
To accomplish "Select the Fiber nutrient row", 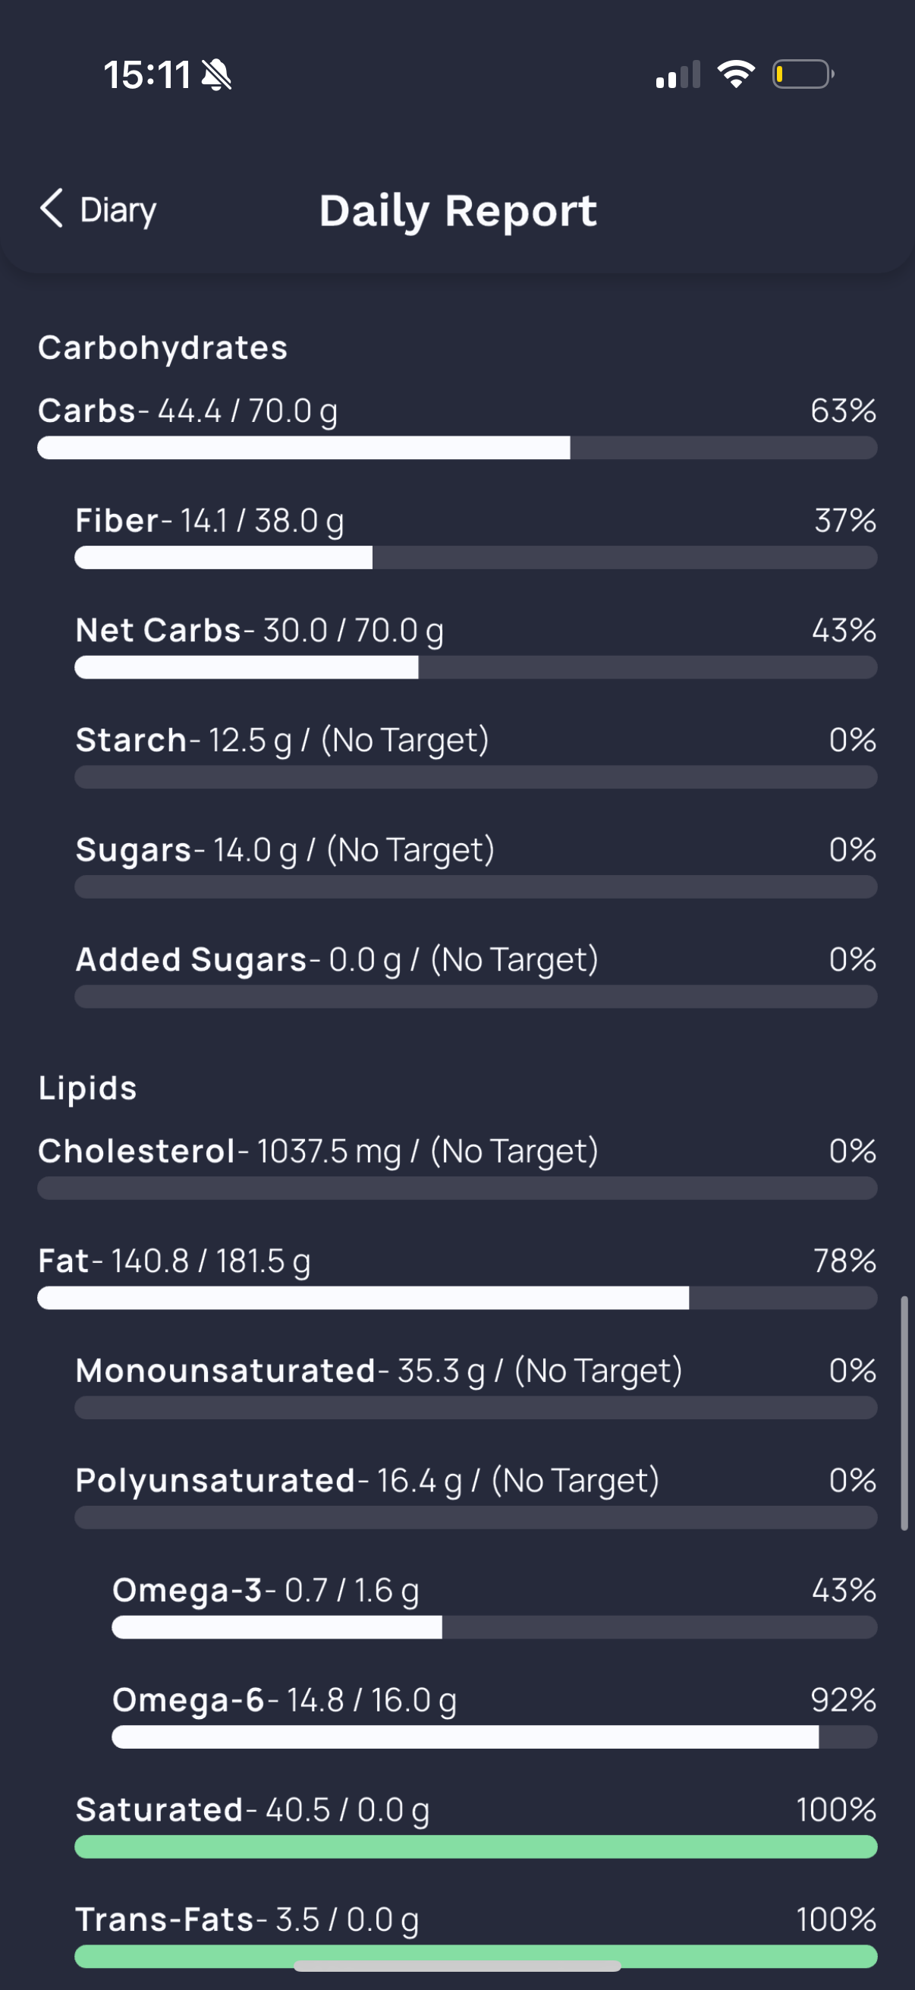I will pos(476,536).
